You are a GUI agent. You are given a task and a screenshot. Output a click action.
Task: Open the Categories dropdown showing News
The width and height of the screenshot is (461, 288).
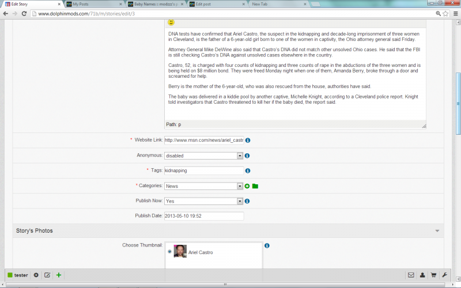click(x=203, y=186)
